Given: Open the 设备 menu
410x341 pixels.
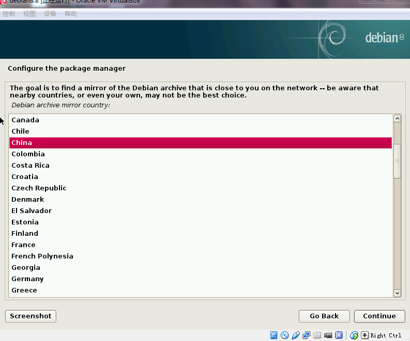Looking at the screenshot, I should [x=50, y=14].
